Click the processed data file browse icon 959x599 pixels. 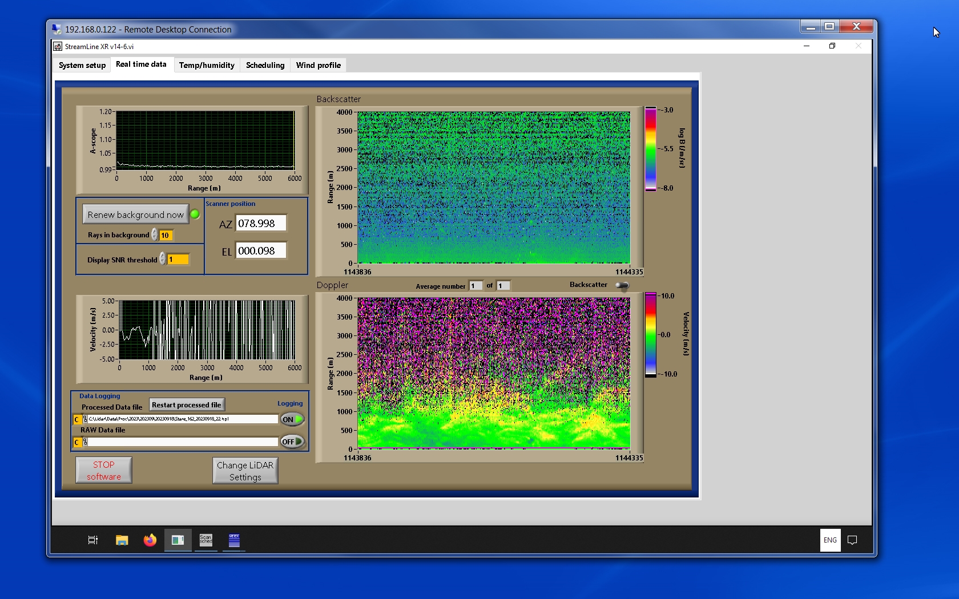[x=85, y=419]
